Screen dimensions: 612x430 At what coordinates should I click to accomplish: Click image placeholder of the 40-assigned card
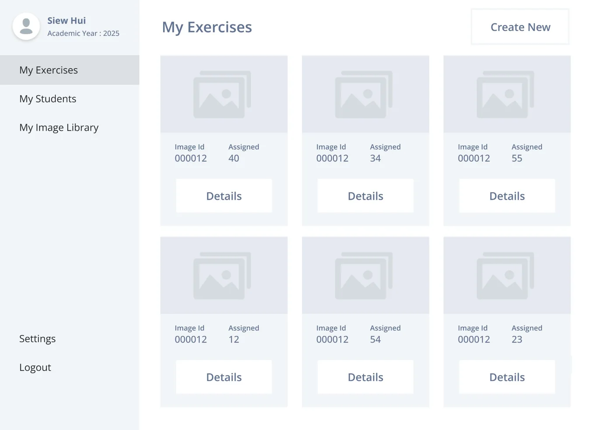pyautogui.click(x=224, y=94)
